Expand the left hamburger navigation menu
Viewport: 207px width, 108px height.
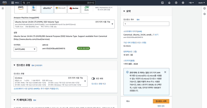(3, 9)
